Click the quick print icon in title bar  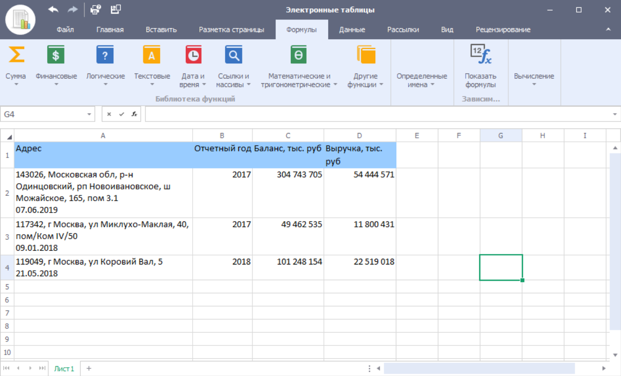click(95, 9)
